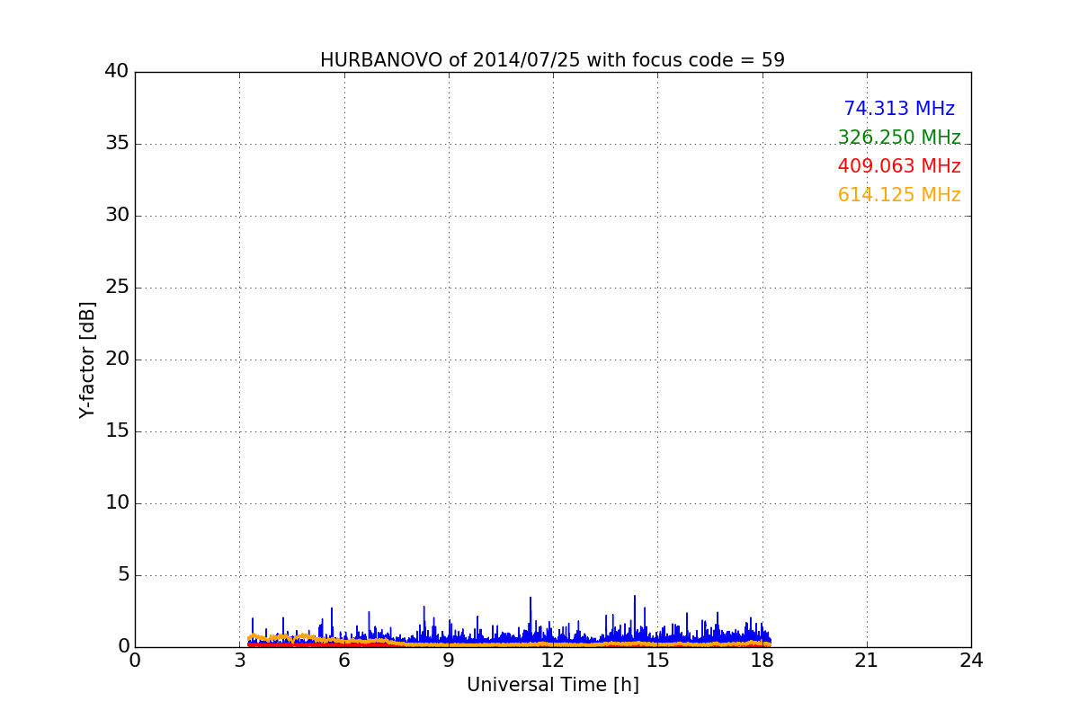This screenshot has width=1079, height=719.
Task: Click the x-axis tick label 24
Action: click(971, 661)
